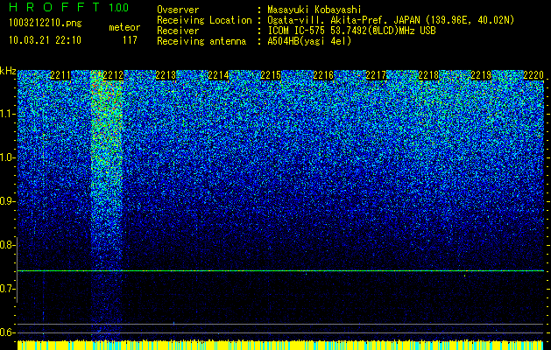Select the filename 1003212210.png
The height and width of the screenshot is (350, 551).
(46, 24)
